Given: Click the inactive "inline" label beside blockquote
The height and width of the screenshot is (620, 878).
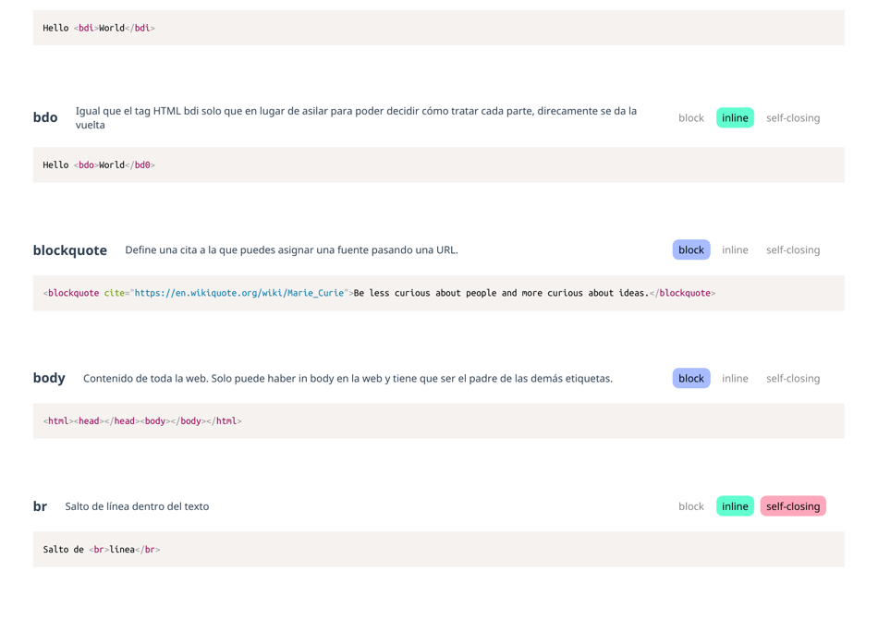Looking at the screenshot, I should pyautogui.click(x=735, y=249).
